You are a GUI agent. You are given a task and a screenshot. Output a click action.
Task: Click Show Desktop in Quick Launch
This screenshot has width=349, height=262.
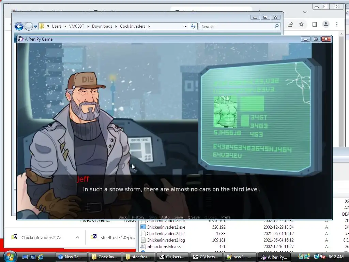pos(25,257)
